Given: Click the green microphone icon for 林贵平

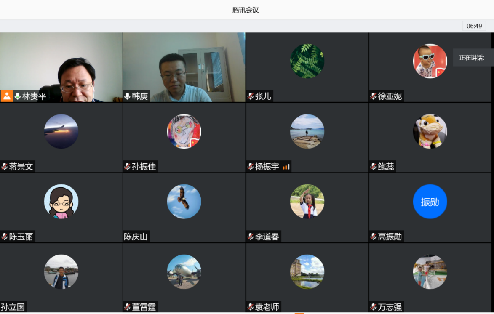Looking at the screenshot, I should [17, 96].
